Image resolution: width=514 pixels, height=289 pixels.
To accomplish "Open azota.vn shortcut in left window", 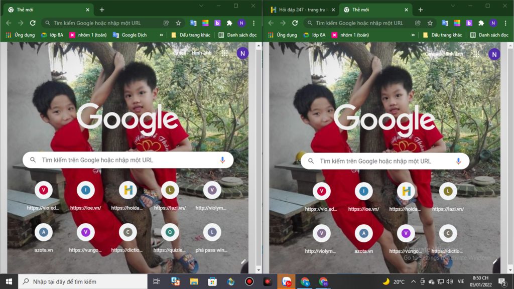I will pos(43,238).
